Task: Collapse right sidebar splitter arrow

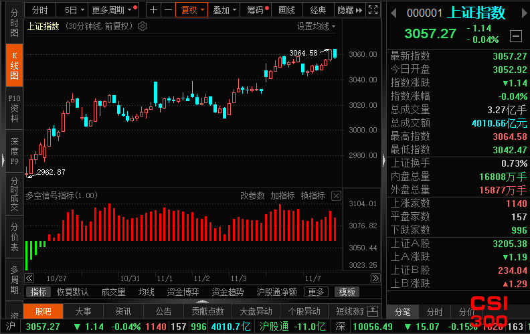Action: tap(384, 160)
